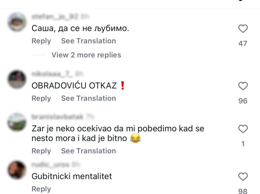
Task: See translation of 'OBRADOVIĆU OTKAZ' comment
Action: pyautogui.click(x=88, y=98)
